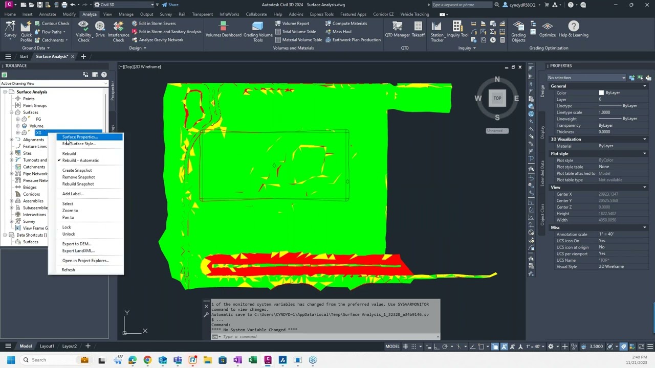This screenshot has width=655, height=368.
Task: Launch the Visibility Check tool
Action: (x=83, y=31)
